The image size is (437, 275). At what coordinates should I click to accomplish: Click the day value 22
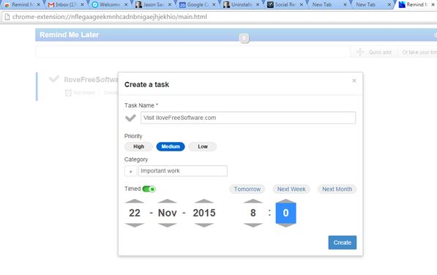click(x=135, y=213)
